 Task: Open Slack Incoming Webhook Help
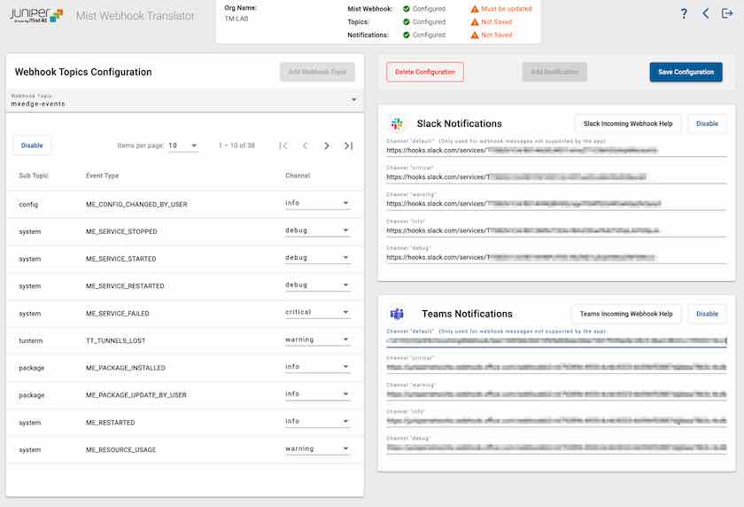coord(628,123)
